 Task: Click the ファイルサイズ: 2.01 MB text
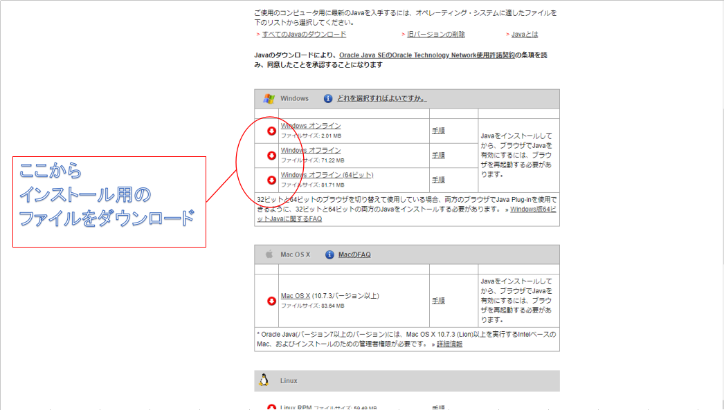pos(311,136)
